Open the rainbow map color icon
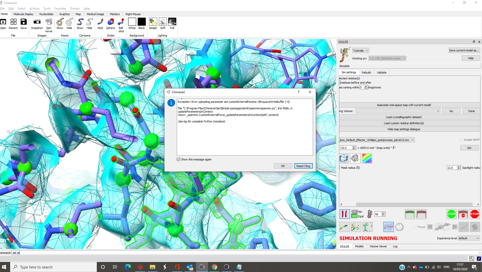This screenshot has width=482, height=272. click(367, 158)
